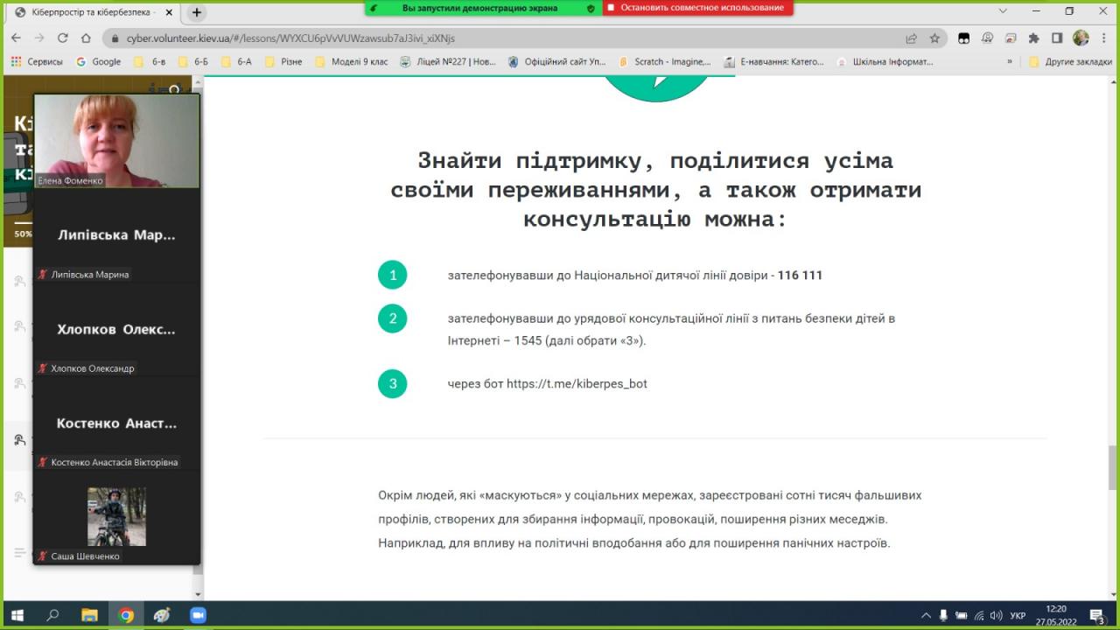
Task: Toggle the browser side panel icon
Action: tap(1057, 38)
